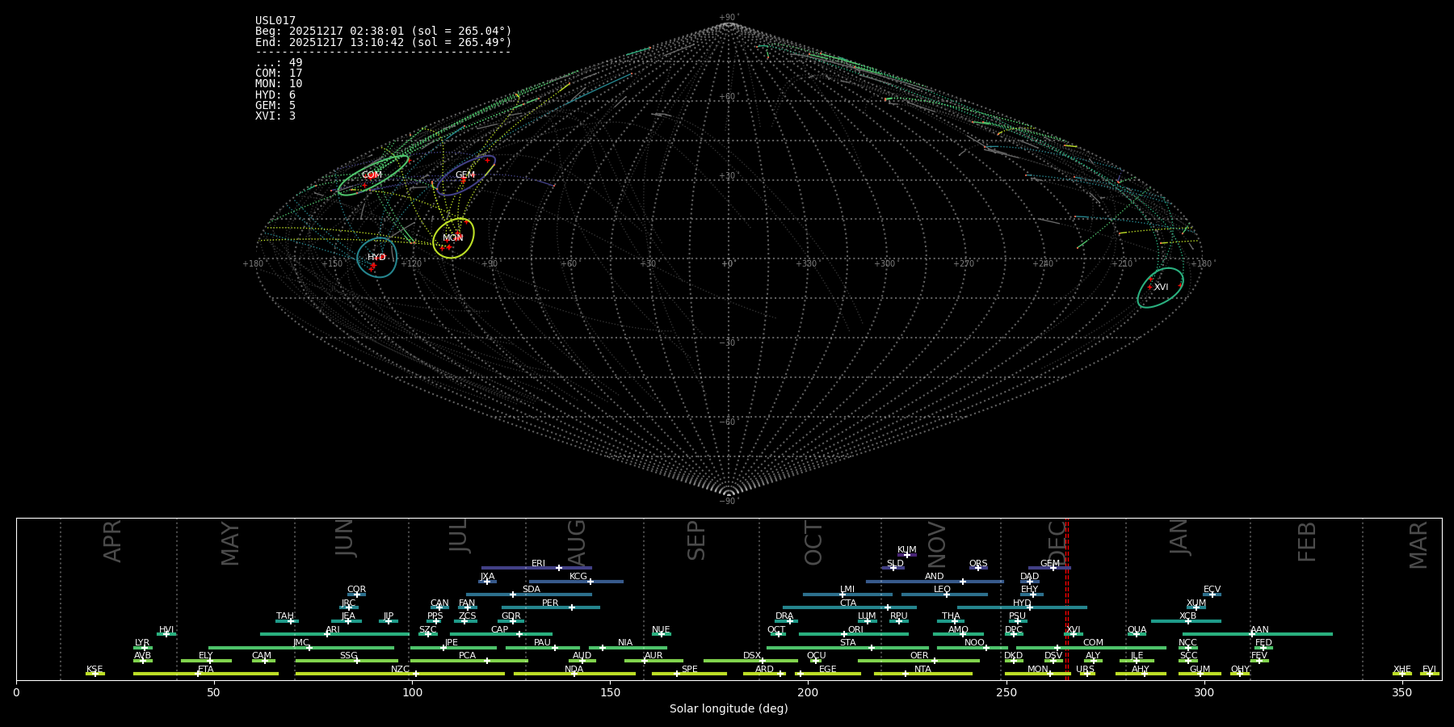This screenshot has width=1454, height=727.
Task: Click the XVI radiant ellipse at right edge
Action: click(x=1161, y=288)
